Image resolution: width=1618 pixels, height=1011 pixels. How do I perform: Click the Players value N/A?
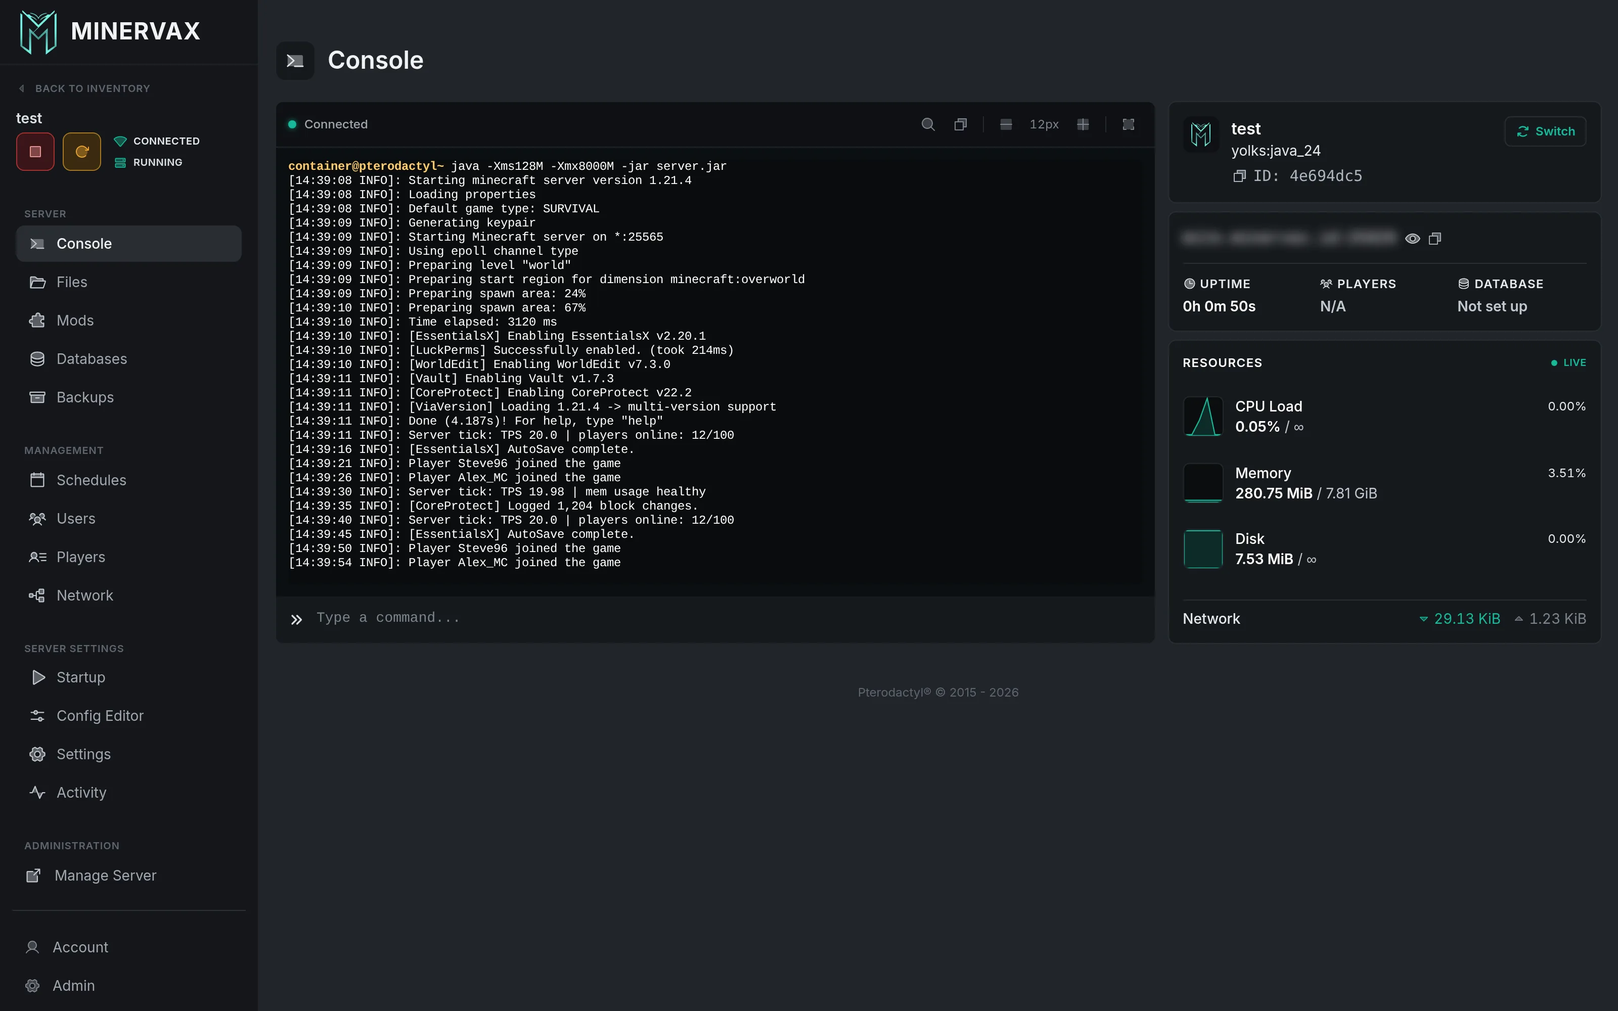click(1332, 306)
